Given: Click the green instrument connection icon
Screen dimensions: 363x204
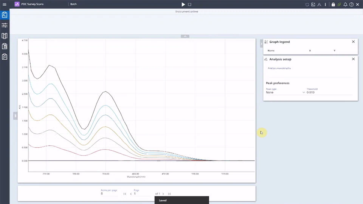Looking at the screenshot, I should coord(339,5).
